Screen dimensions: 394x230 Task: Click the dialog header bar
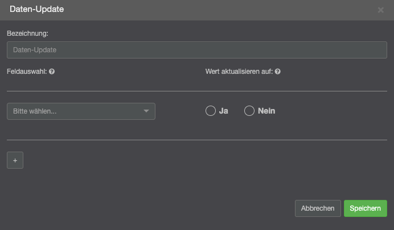(199, 10)
